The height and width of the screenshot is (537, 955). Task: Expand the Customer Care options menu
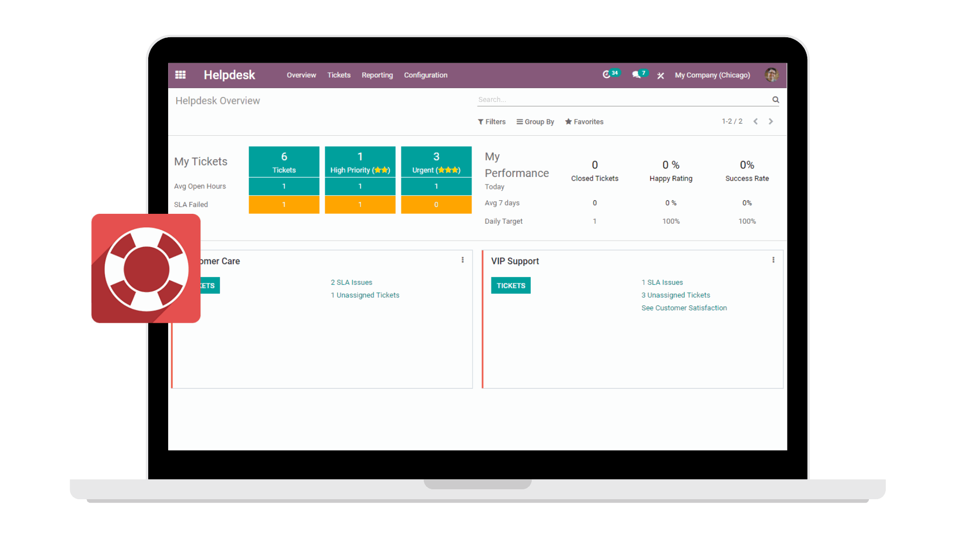click(x=463, y=261)
